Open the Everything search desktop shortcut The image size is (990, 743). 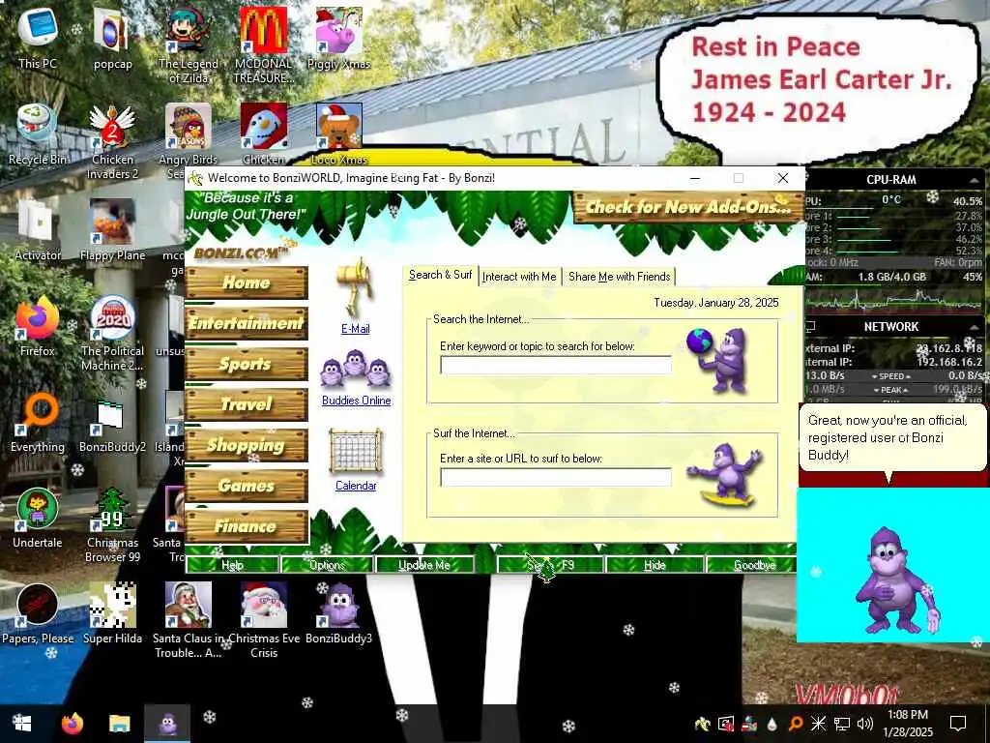38,422
